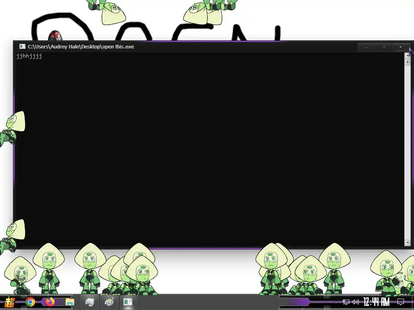Switch to the picture viewer taskbar app
This screenshot has width=414, height=310.
[x=89, y=302]
